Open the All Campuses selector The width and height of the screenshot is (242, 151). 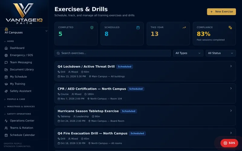26,31
